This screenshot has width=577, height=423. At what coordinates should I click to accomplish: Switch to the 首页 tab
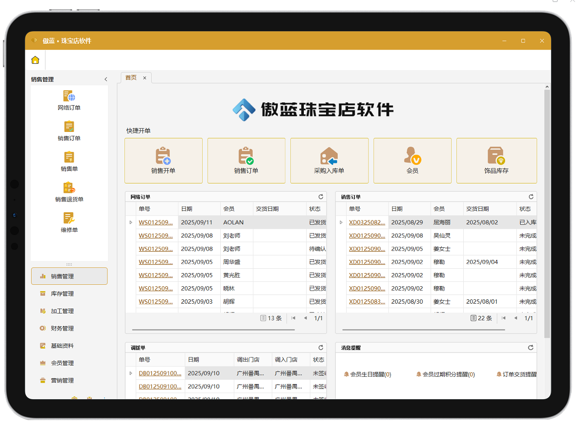click(130, 77)
